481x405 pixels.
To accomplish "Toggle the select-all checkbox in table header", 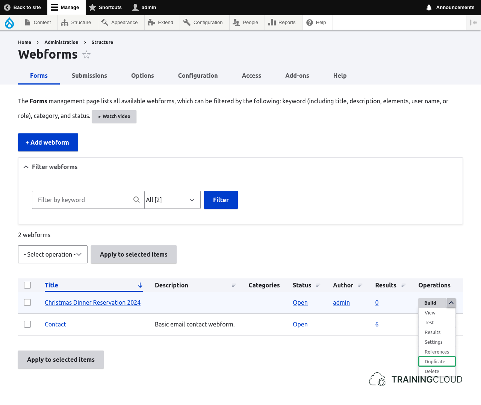I will 27,285.
